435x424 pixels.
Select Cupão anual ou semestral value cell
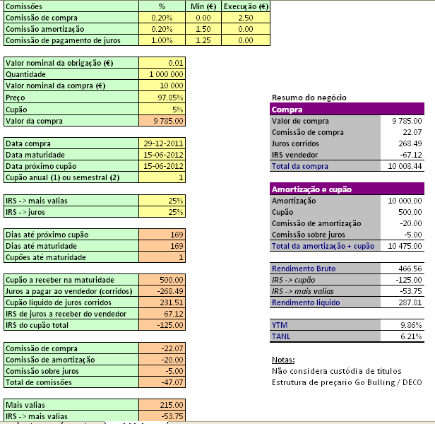pyautogui.click(x=162, y=177)
